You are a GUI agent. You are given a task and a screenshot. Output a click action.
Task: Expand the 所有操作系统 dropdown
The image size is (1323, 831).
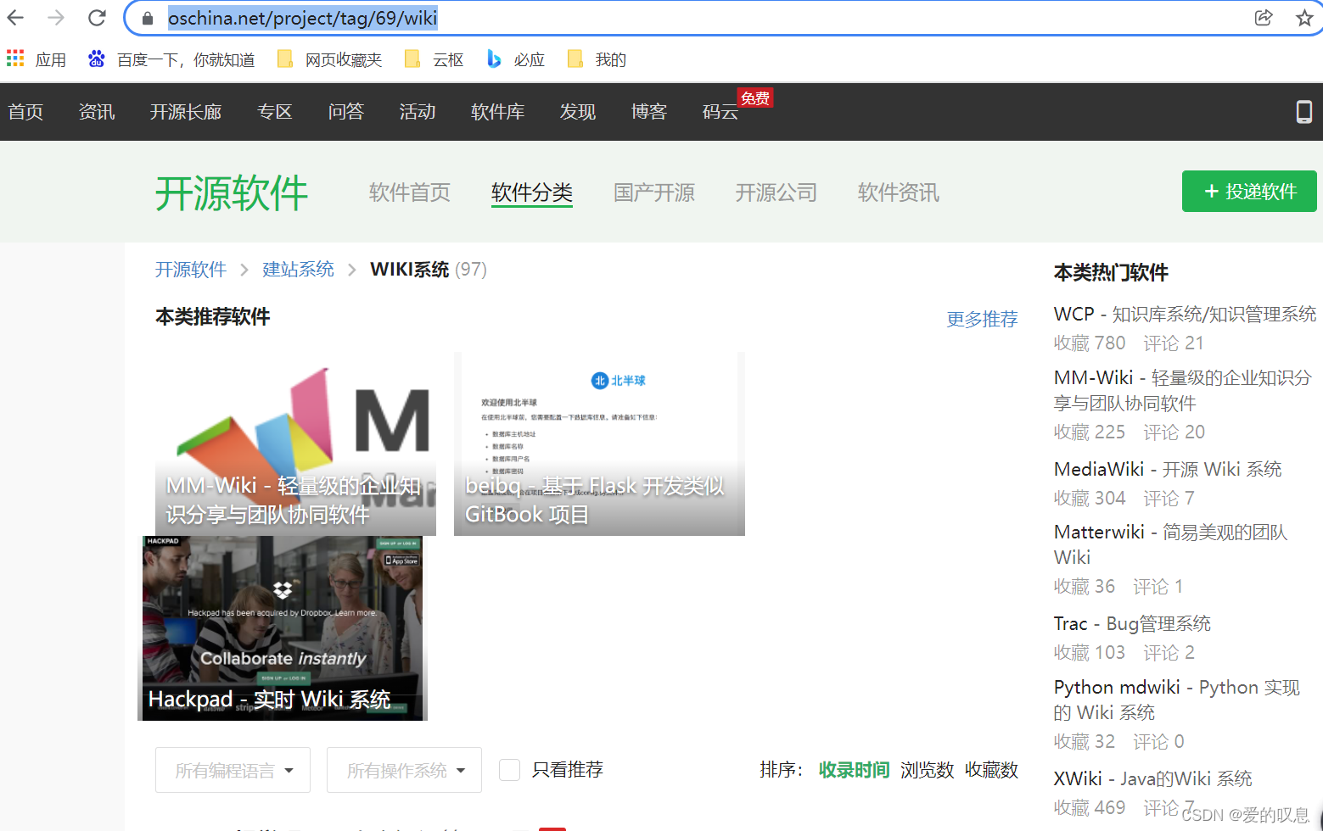[x=404, y=770]
